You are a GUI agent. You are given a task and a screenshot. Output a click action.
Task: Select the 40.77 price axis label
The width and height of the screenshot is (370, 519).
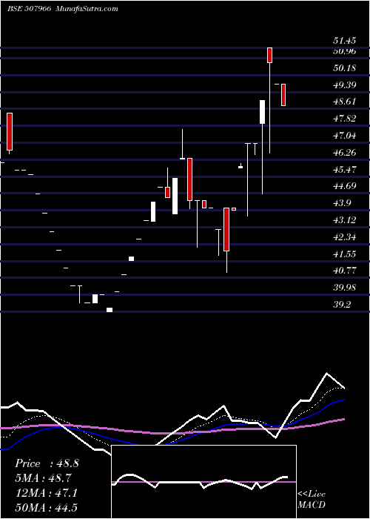point(345,271)
